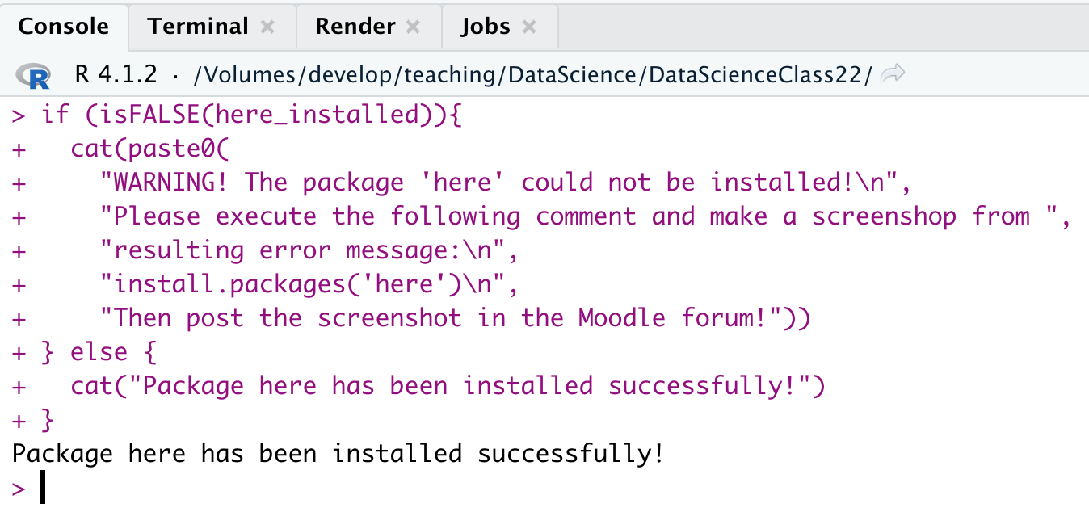Click the view working directory arrow icon
Viewport: 1089px width, 512px height.
(893, 75)
